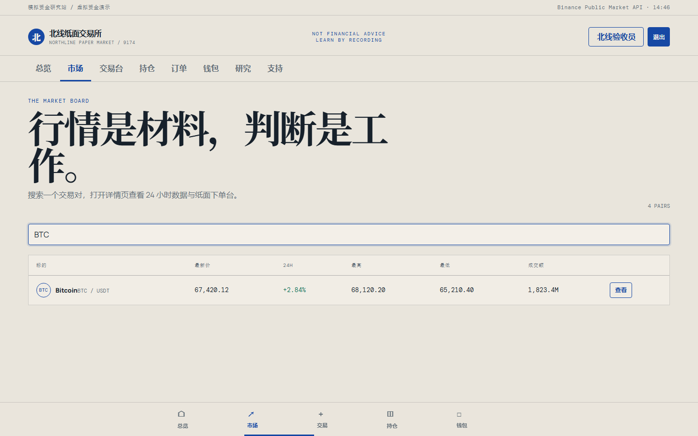Click the Bitcoin name in table row
698x436 pixels.
point(66,290)
